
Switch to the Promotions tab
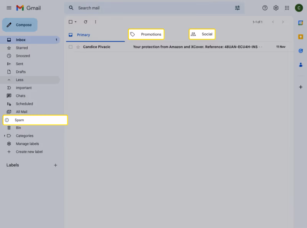tap(146, 34)
